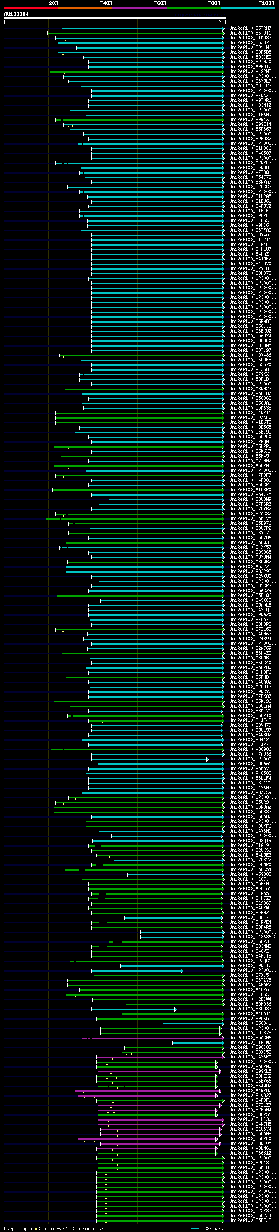Click the short cyan bar for UniRef100_B3RW83
This screenshot has height=1232, width=279.
(134, 1009)
